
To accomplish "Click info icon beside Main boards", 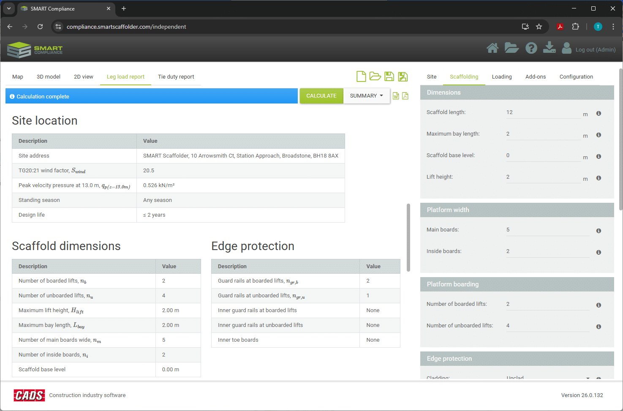I will (x=599, y=231).
